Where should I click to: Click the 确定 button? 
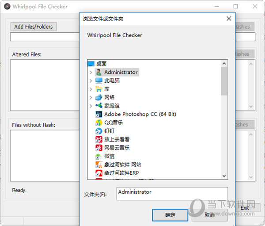[170, 215]
